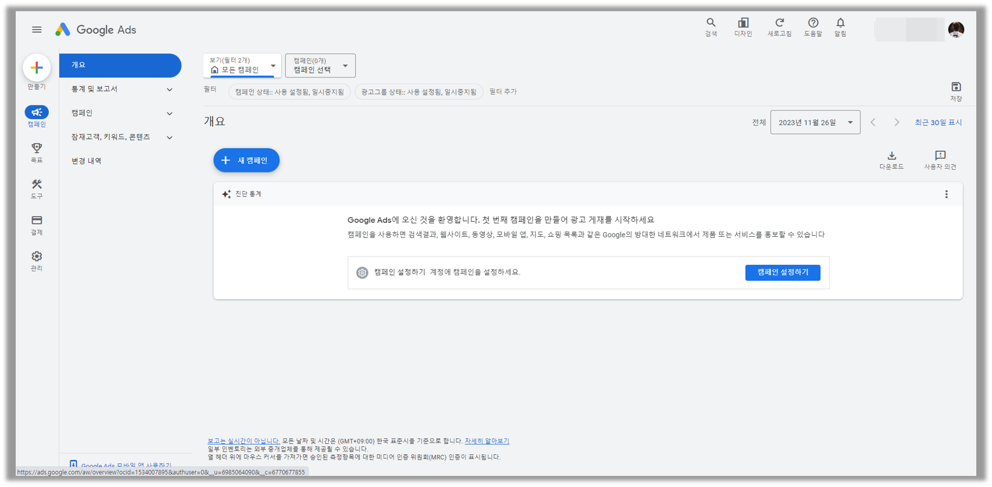Click the Google Ads logo
Viewport: 992px width, 487px height.
pos(95,30)
